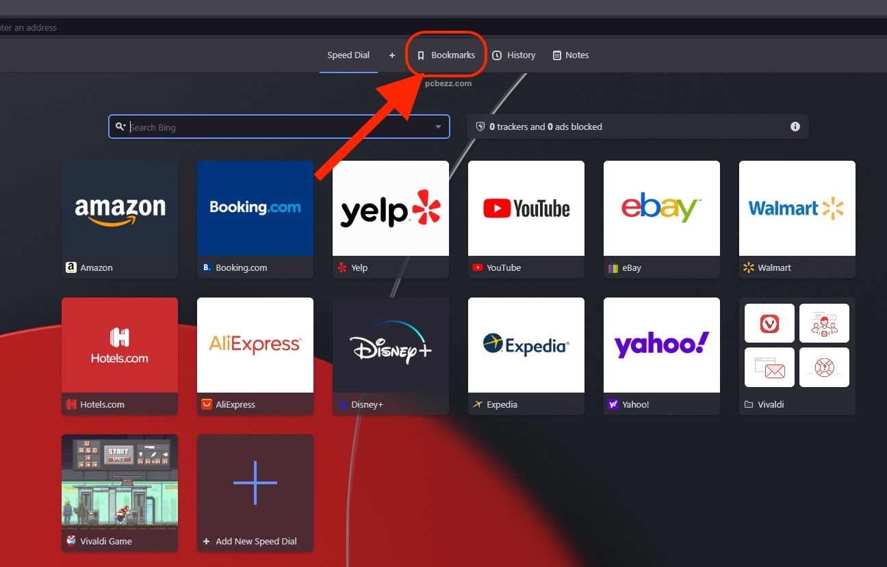Click the Yelp favicon below its tile
This screenshot has width=887, height=567.
tap(342, 268)
